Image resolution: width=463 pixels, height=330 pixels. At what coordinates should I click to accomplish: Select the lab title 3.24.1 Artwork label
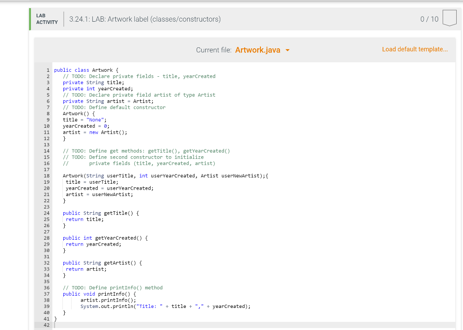tap(145, 19)
